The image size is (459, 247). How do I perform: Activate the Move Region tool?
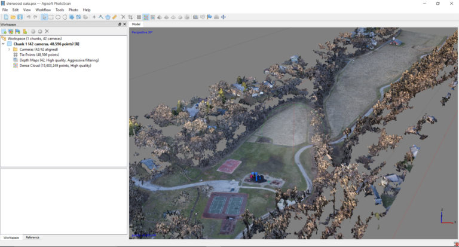coord(72,17)
